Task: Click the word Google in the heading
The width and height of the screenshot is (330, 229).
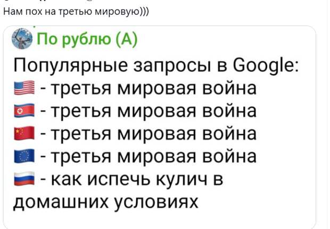Action: [x=266, y=65]
